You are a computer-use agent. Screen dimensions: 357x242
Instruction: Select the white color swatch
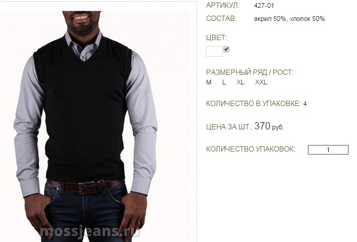[214, 52]
